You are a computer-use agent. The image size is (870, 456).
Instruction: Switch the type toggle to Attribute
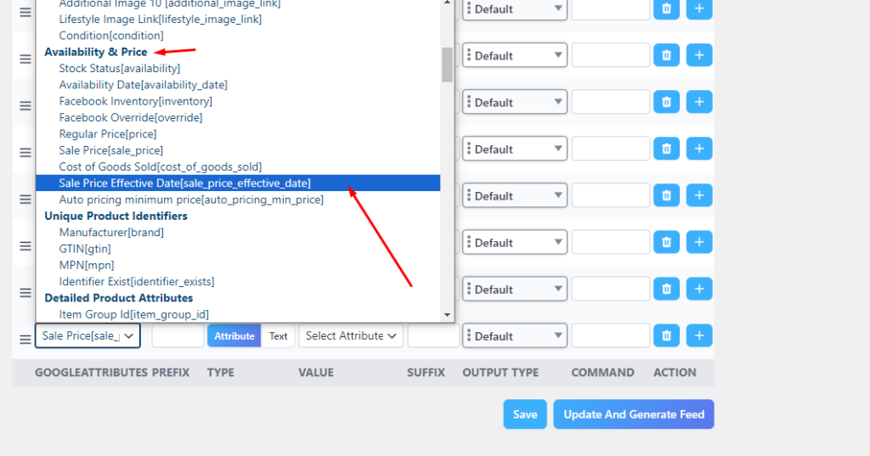pos(234,335)
